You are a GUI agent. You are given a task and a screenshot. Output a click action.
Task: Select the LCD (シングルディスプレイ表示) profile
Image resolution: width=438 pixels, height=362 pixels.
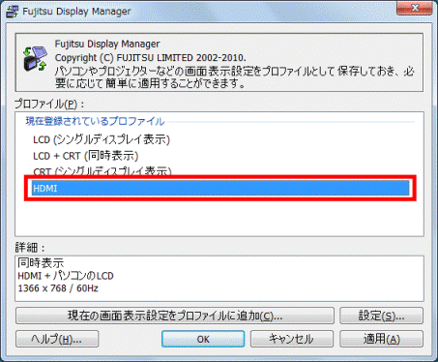click(102, 139)
